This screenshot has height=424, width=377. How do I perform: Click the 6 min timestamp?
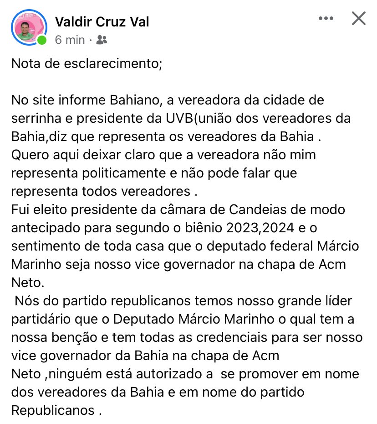coord(70,40)
